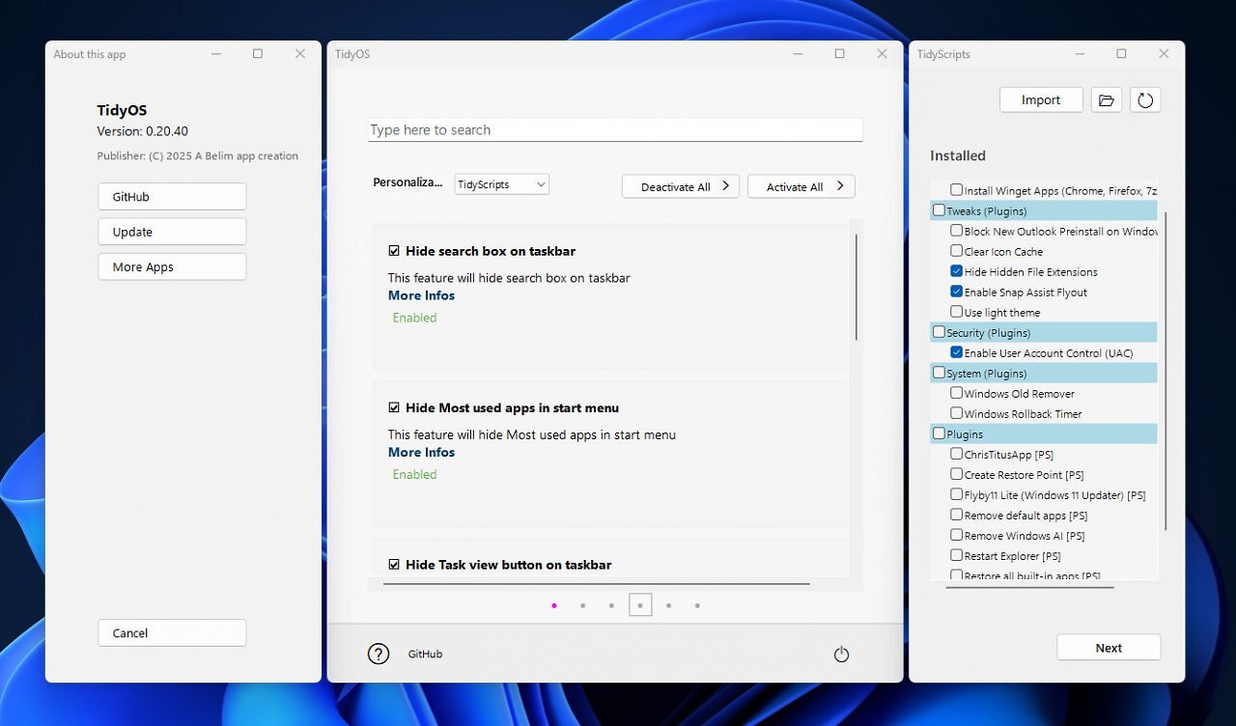
Task: Open the scripts folder icon in TidyScripts
Action: click(1107, 100)
